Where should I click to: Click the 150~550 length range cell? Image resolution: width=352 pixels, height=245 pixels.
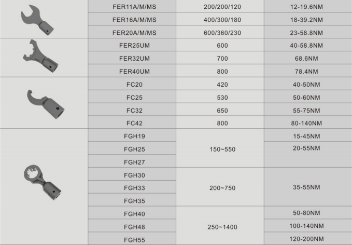click(219, 149)
